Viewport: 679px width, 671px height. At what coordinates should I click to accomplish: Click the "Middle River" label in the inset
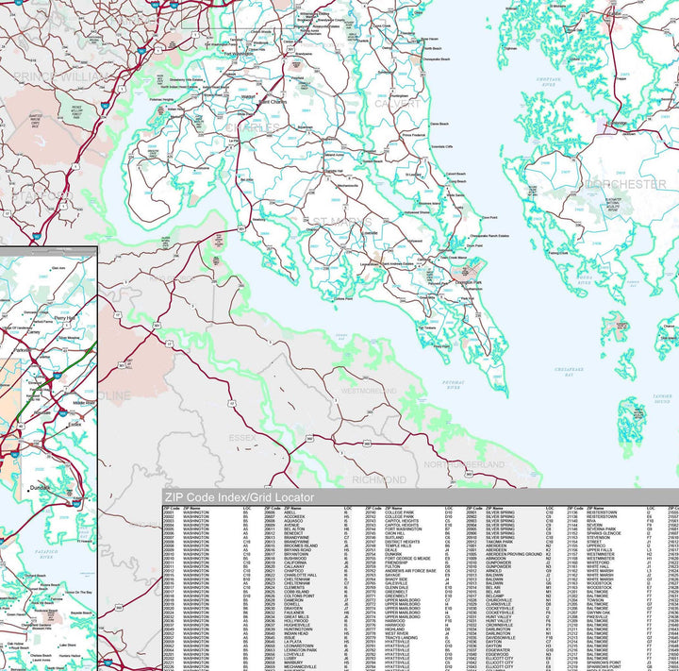point(84,403)
